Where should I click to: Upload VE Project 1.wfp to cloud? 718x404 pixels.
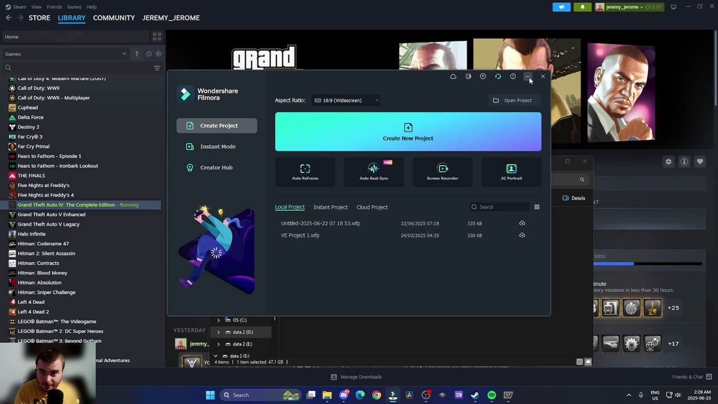tap(522, 236)
